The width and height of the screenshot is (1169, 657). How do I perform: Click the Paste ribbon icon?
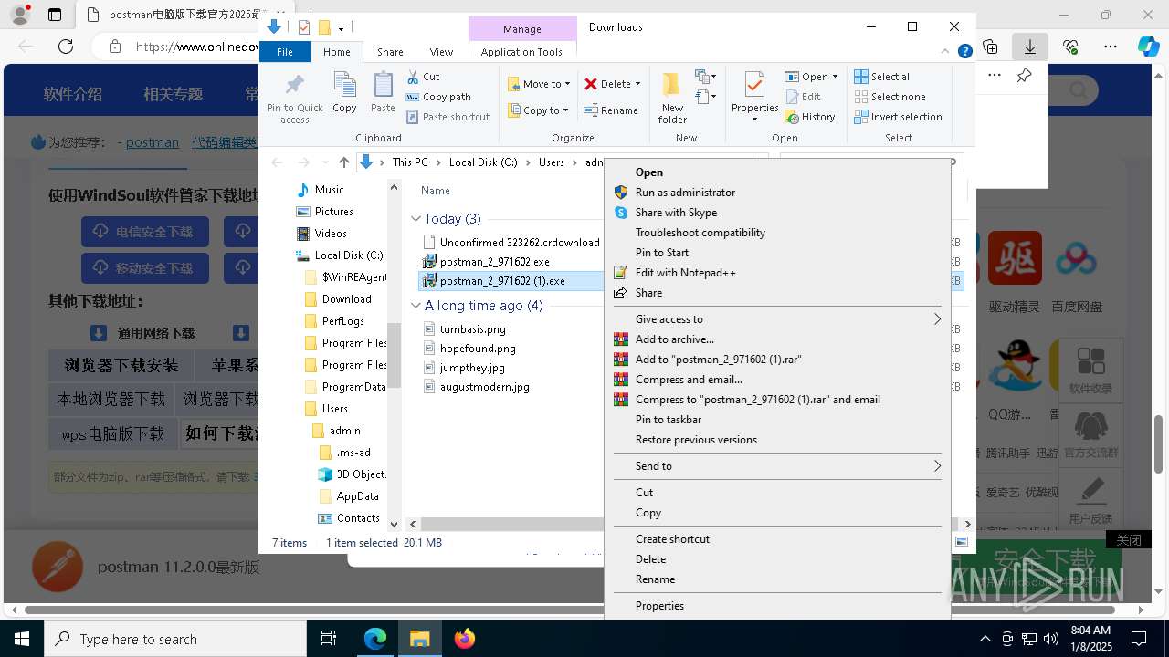(383, 93)
